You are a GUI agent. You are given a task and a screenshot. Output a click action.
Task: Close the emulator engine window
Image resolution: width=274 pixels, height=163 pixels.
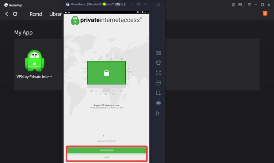tap(145, 4)
